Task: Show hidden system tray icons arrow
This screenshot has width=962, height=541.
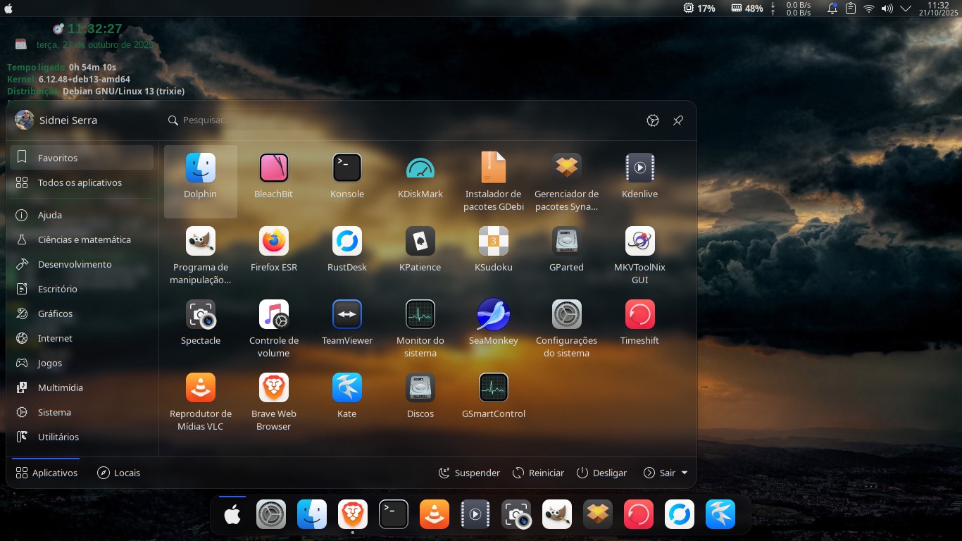Action: point(906,8)
